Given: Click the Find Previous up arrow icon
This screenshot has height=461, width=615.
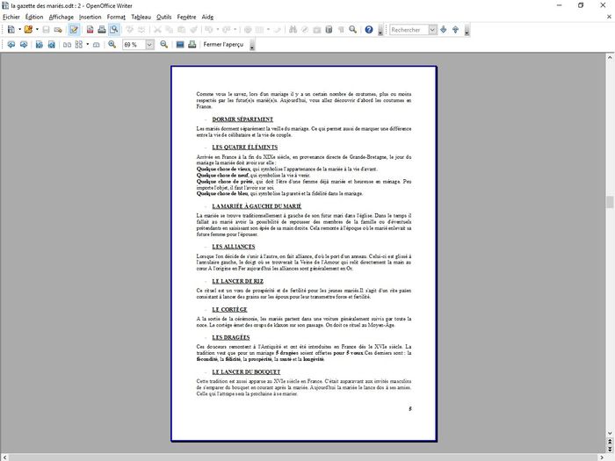Looking at the screenshot, I should 455,29.
